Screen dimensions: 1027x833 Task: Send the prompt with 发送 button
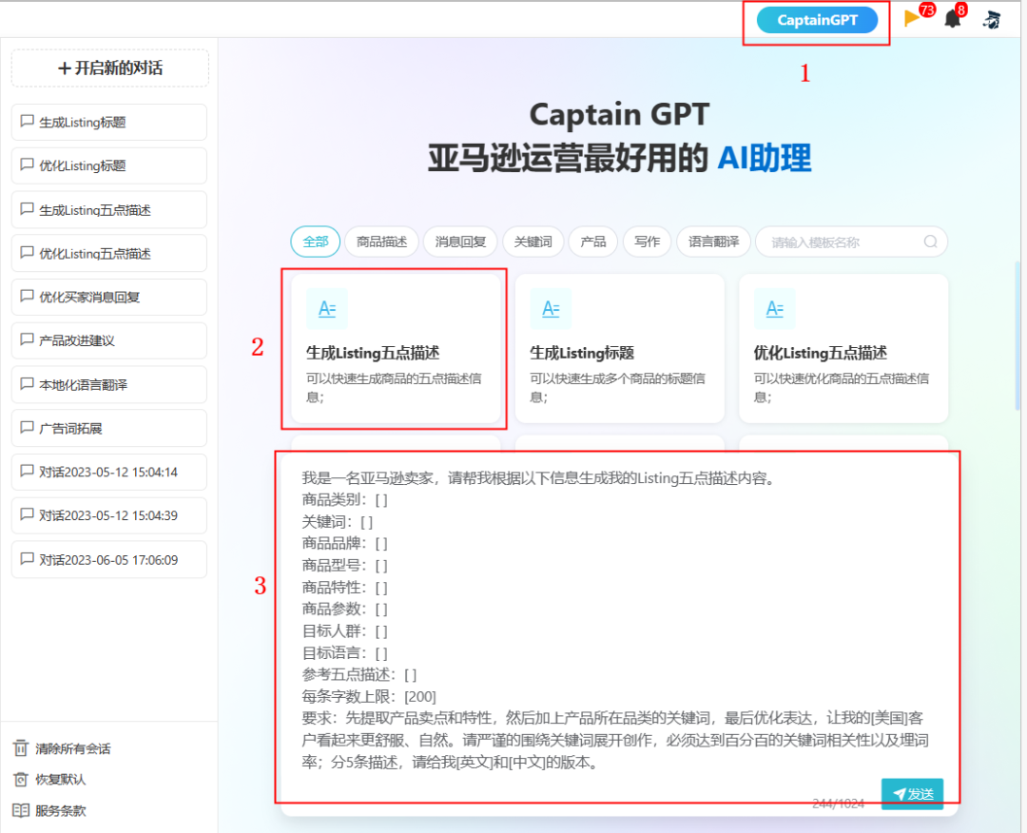coord(912,794)
